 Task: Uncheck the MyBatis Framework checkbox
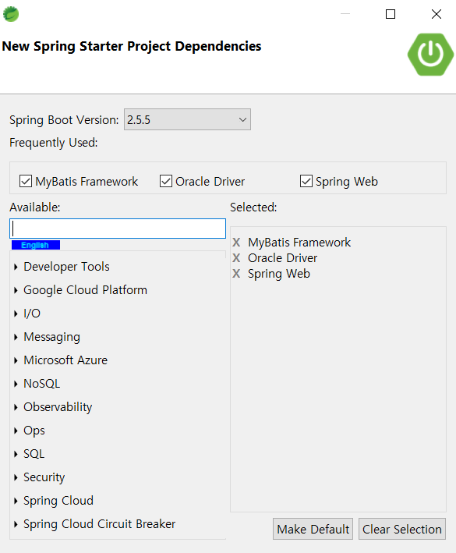[26, 181]
